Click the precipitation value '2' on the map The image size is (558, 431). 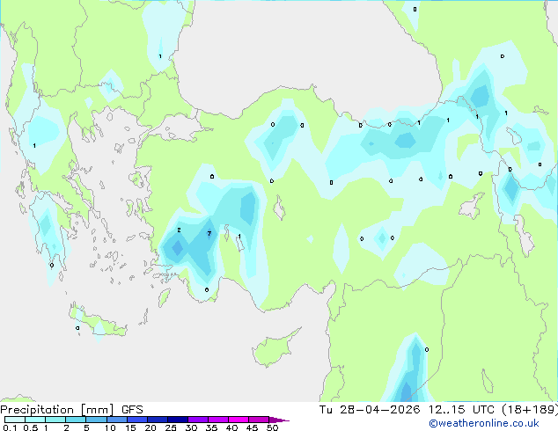[x=179, y=230]
